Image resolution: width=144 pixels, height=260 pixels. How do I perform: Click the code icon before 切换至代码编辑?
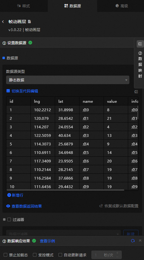(8, 91)
